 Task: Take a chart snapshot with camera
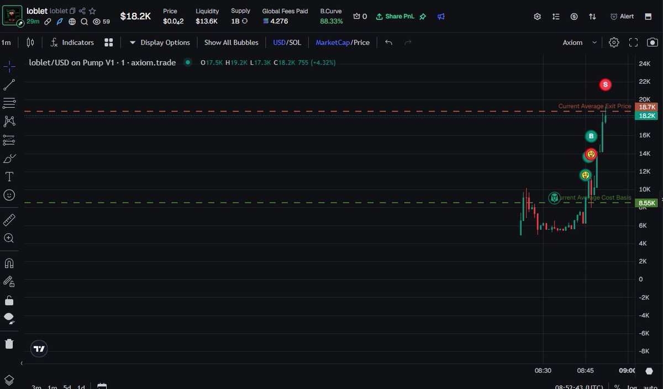point(653,43)
